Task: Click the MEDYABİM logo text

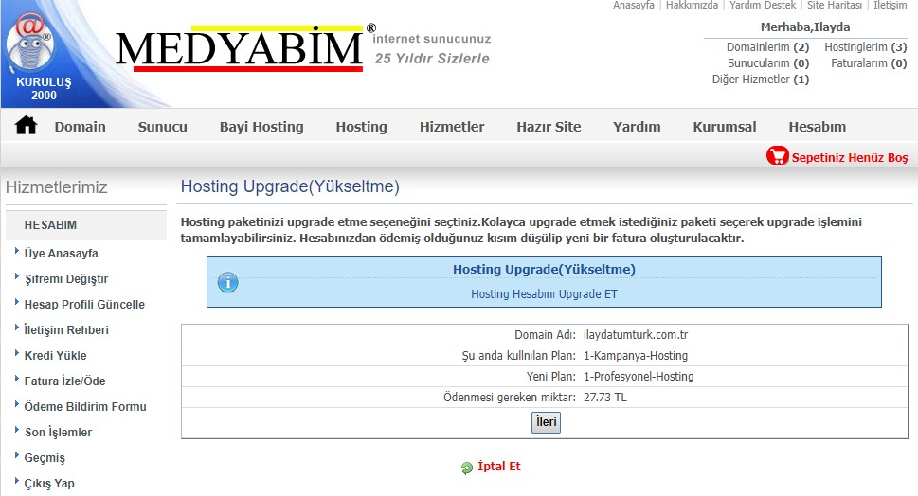Action: coord(239,49)
